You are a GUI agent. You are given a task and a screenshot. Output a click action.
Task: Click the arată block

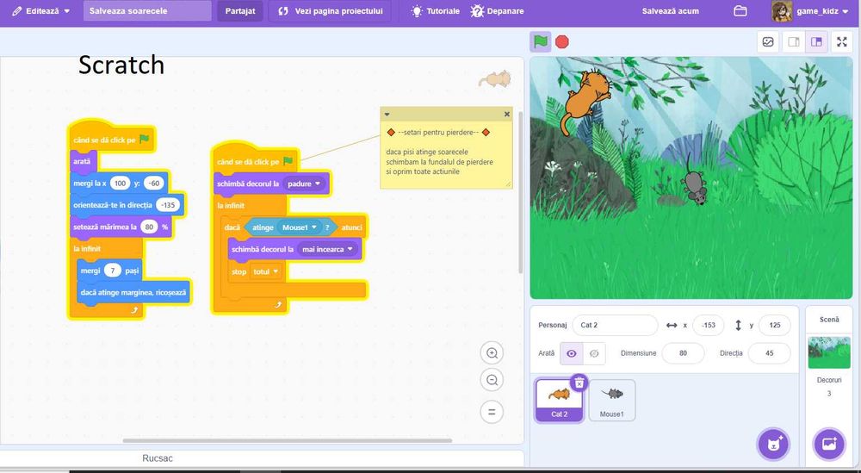[x=84, y=161]
